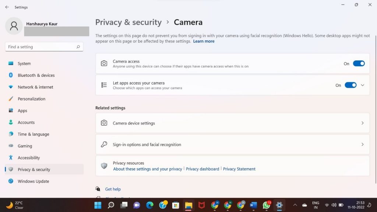
Task: Turn off the Camera access toggle
Action: pos(359,64)
